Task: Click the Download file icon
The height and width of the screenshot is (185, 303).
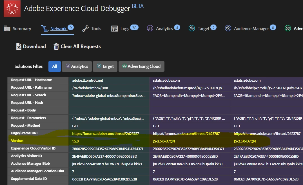Action: [x=19, y=47]
